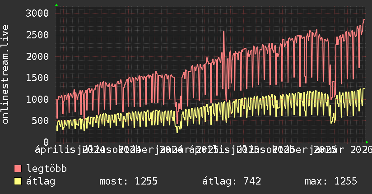Select the legtöbb legend label

coord(46,169)
